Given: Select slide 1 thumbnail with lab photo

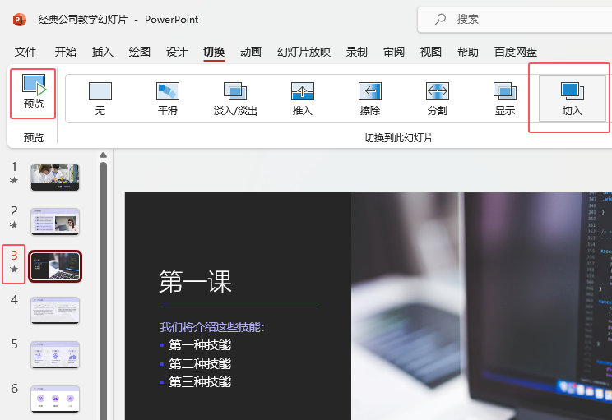Looking at the screenshot, I should [x=55, y=178].
